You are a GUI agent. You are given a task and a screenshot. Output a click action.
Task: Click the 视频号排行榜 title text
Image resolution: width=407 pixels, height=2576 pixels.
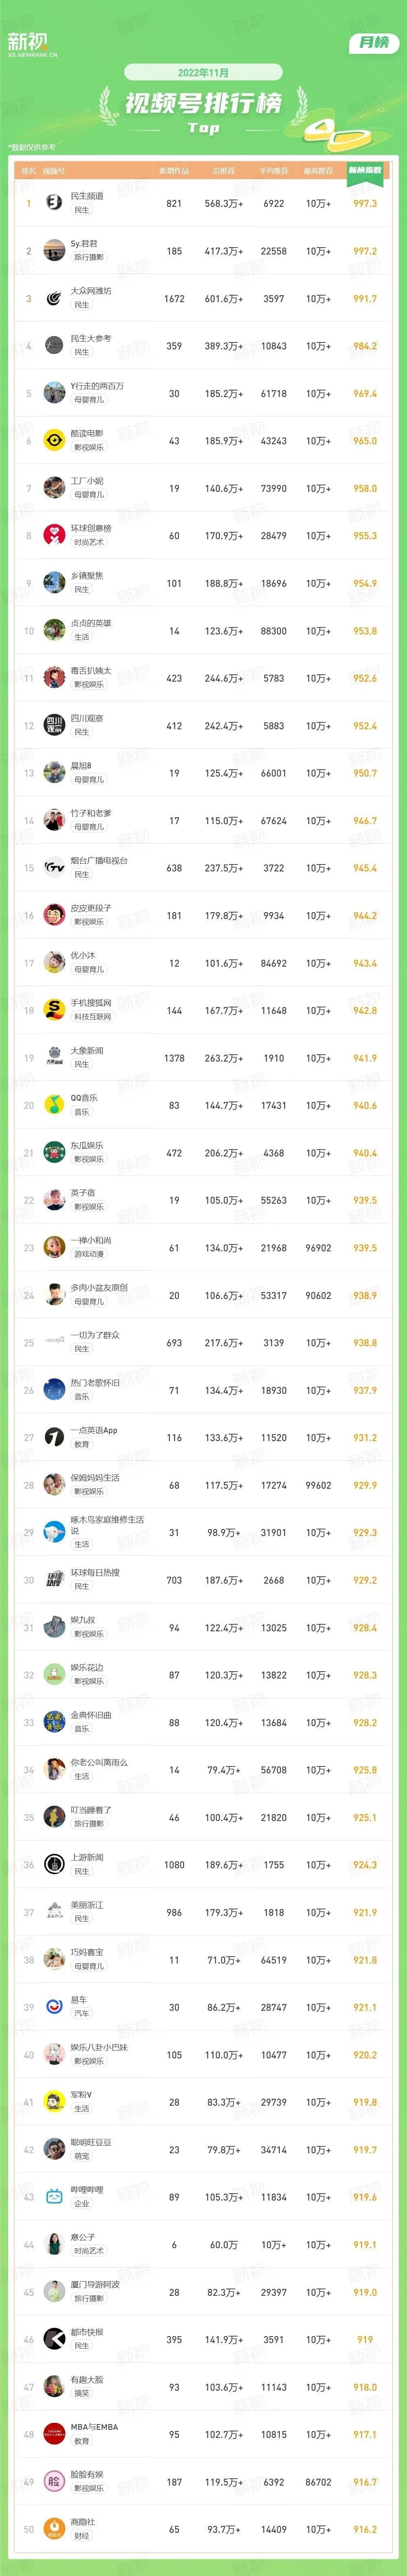coord(203,103)
